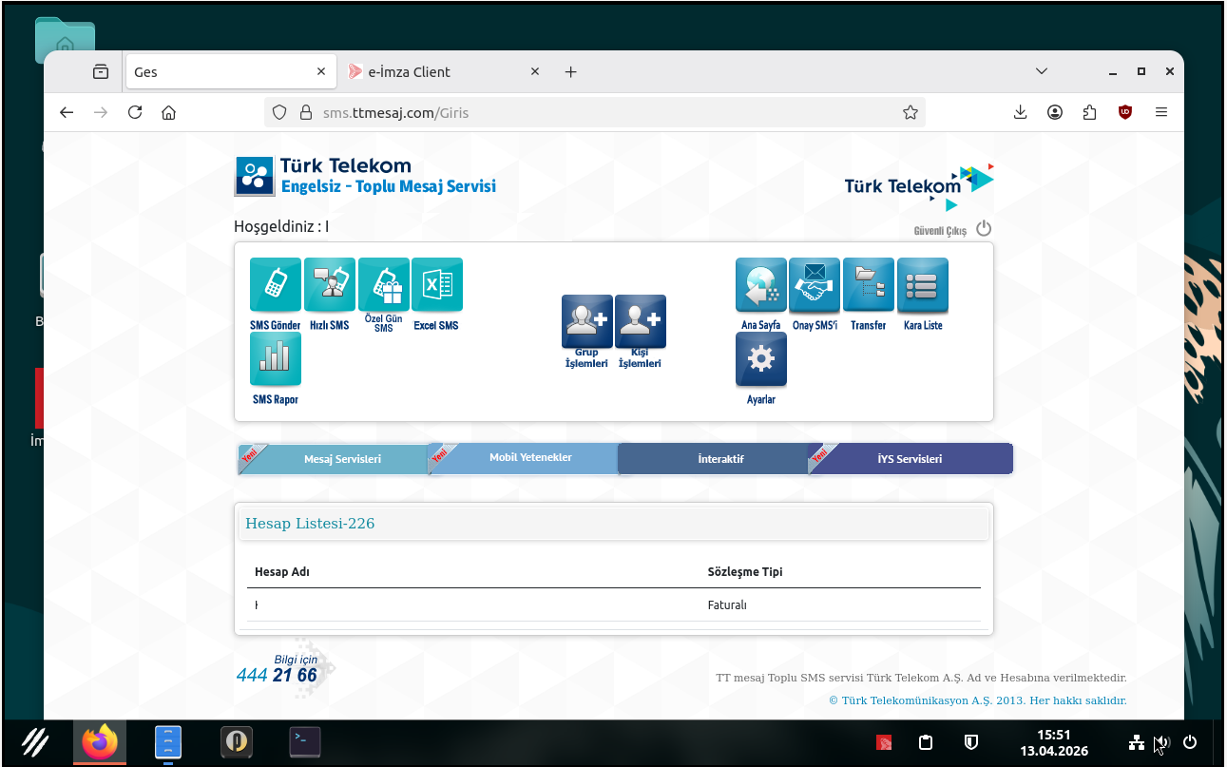
Task: Open the clipboard tray icon
Action: point(927,742)
